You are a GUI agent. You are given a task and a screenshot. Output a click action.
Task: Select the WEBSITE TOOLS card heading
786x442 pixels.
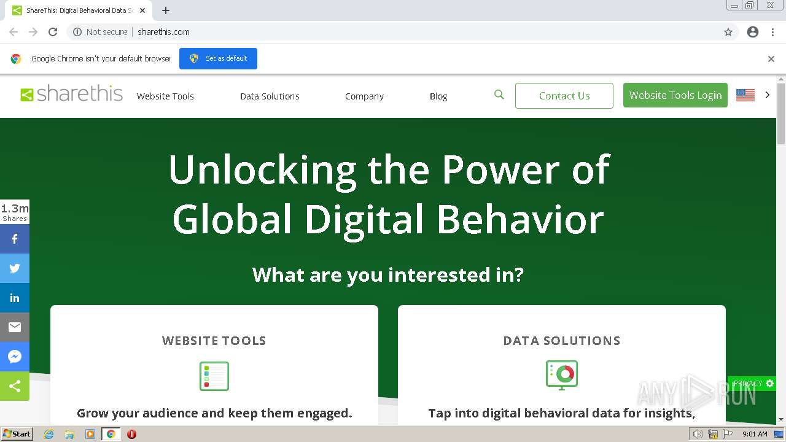(x=214, y=341)
